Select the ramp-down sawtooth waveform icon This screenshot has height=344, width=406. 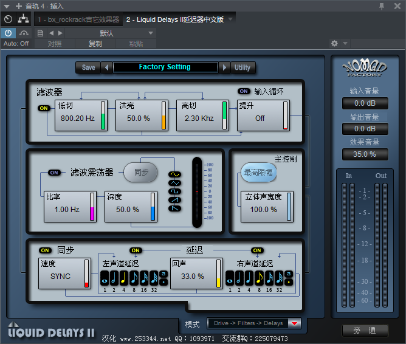tap(175, 208)
